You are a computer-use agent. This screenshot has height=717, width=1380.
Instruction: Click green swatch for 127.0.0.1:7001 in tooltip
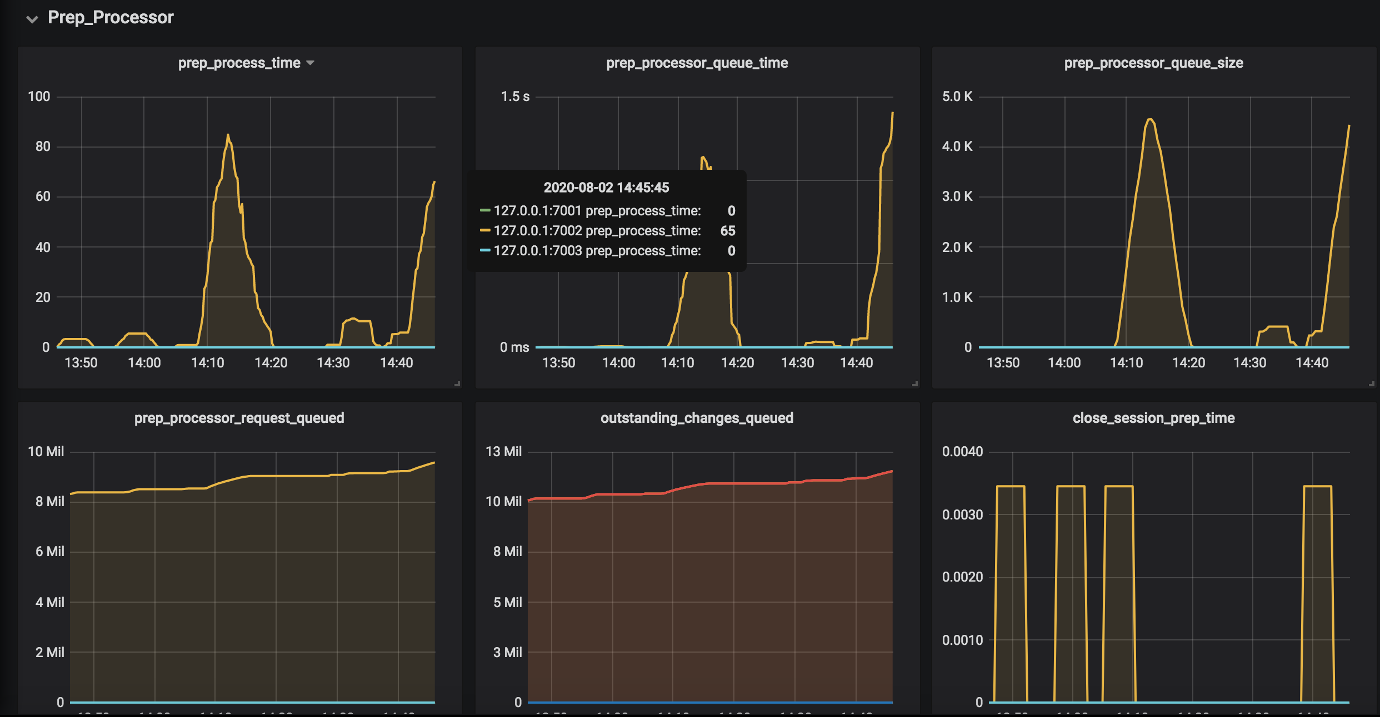pyautogui.click(x=484, y=210)
